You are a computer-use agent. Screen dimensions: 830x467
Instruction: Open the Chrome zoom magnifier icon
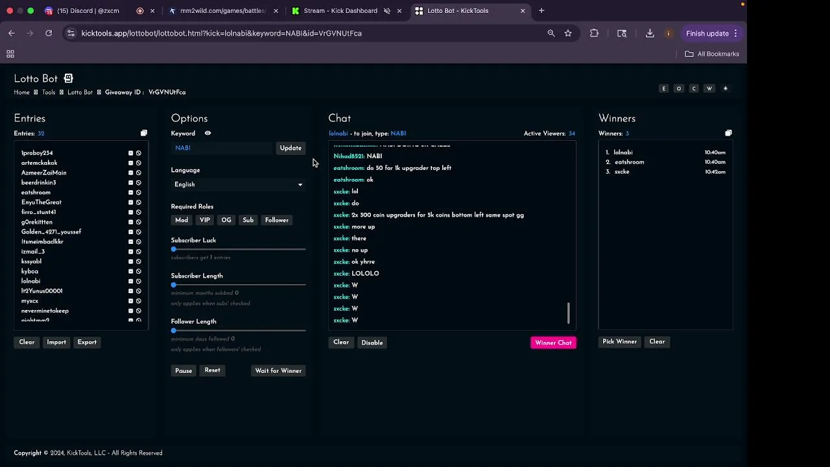point(551,33)
